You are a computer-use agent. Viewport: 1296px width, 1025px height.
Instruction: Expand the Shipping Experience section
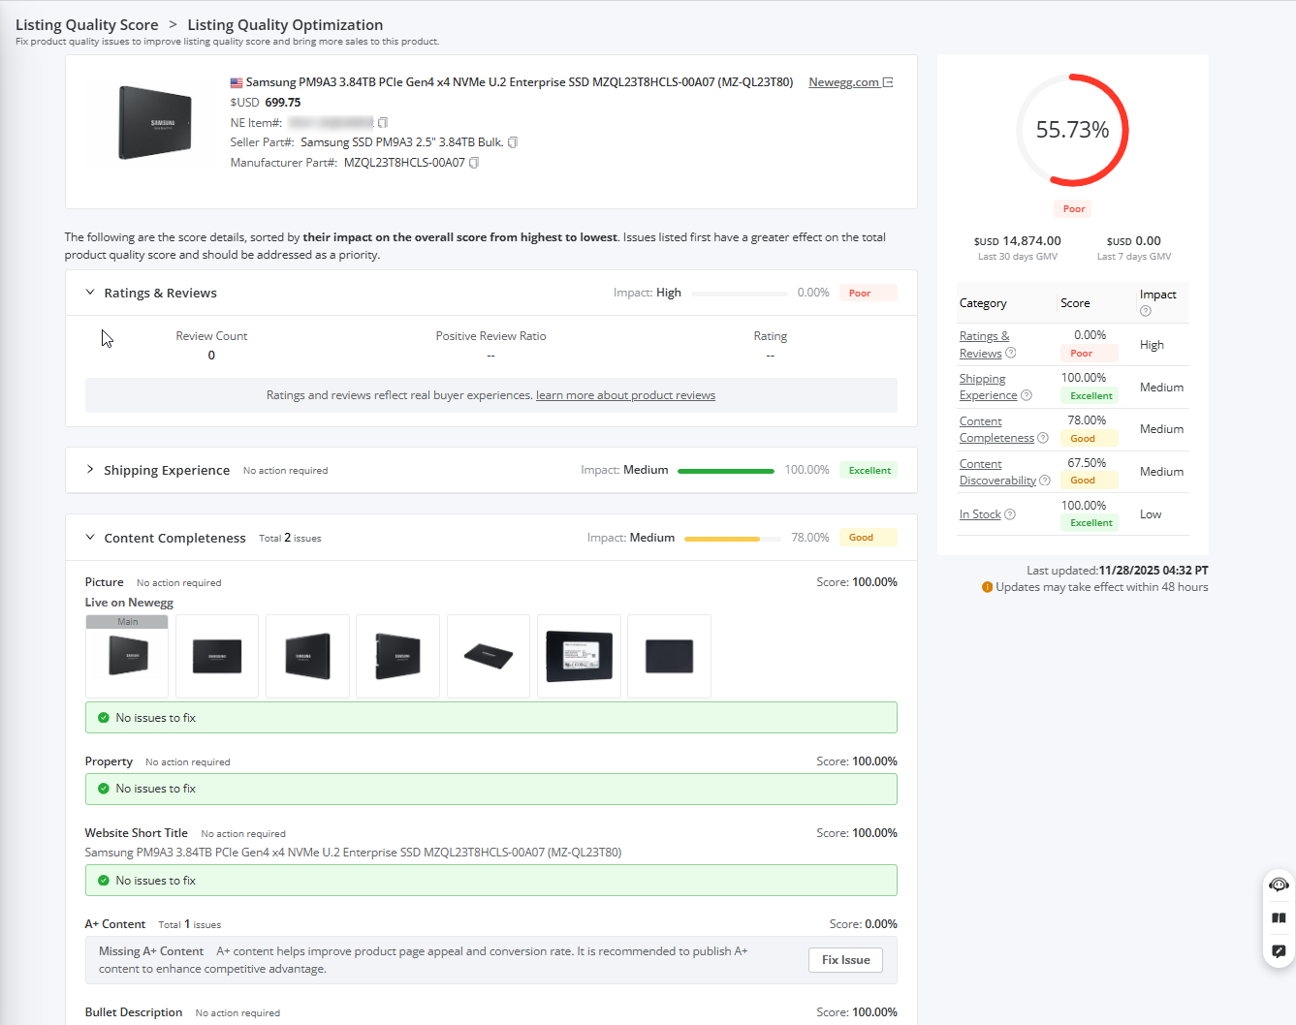point(90,470)
